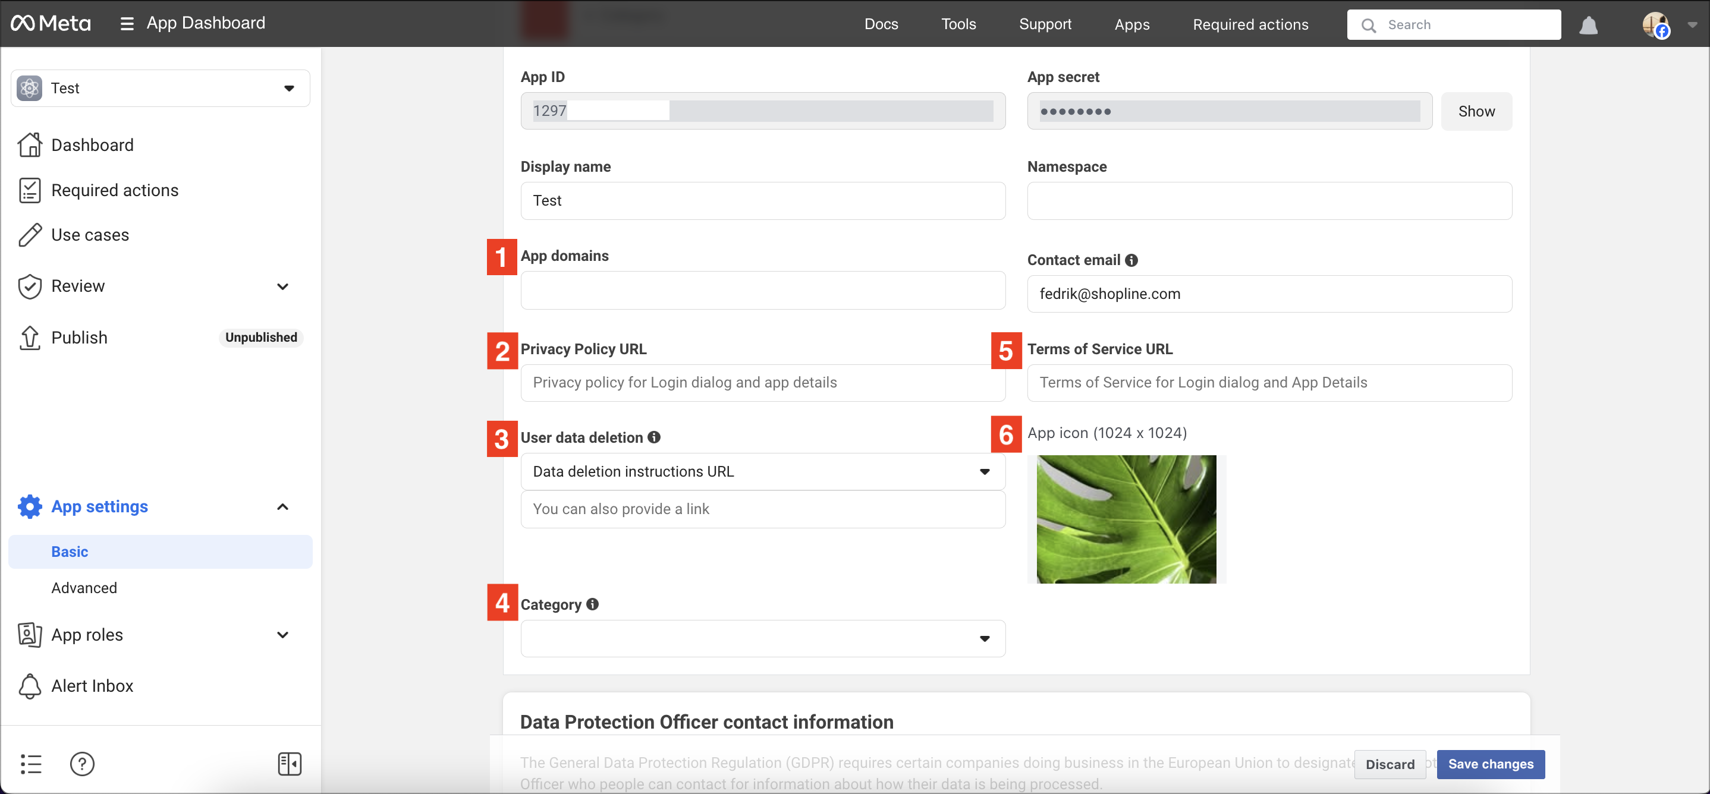Screen dimensions: 1710x794
Task: Click the Contact email field
Action: pyautogui.click(x=1269, y=294)
